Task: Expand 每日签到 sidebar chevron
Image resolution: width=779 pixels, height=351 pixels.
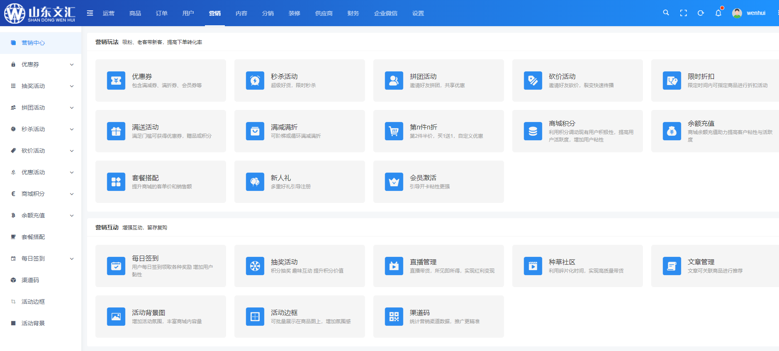Action: (72, 258)
